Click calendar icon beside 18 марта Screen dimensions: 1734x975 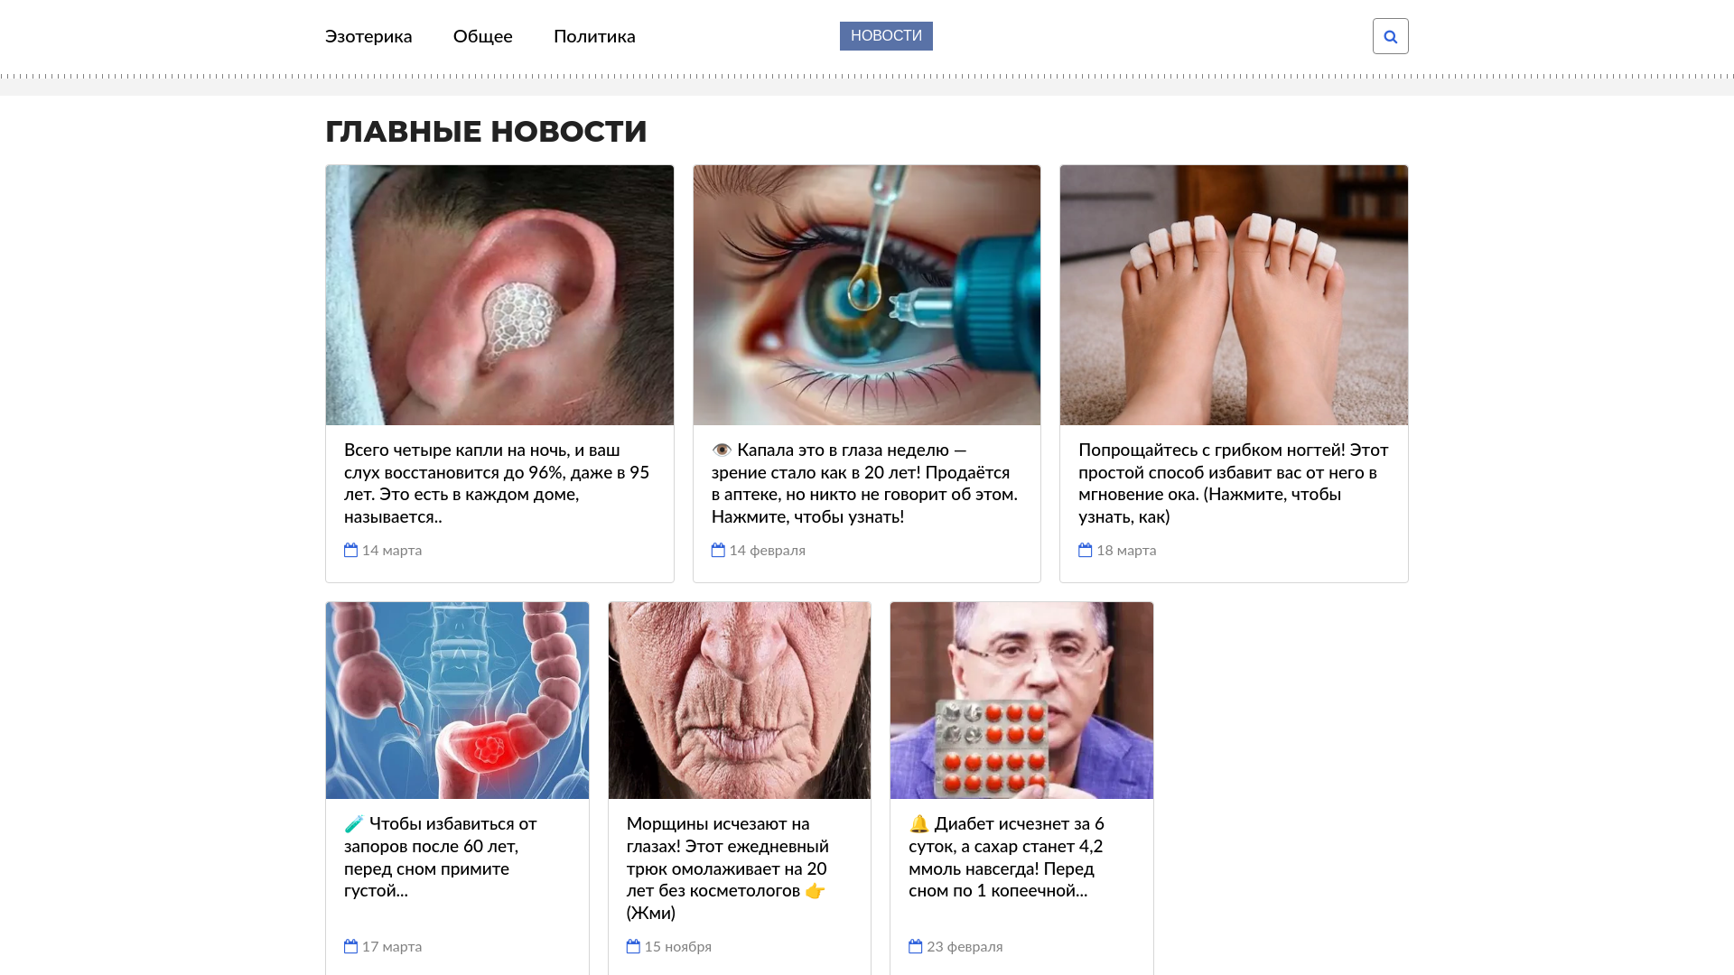click(1086, 550)
